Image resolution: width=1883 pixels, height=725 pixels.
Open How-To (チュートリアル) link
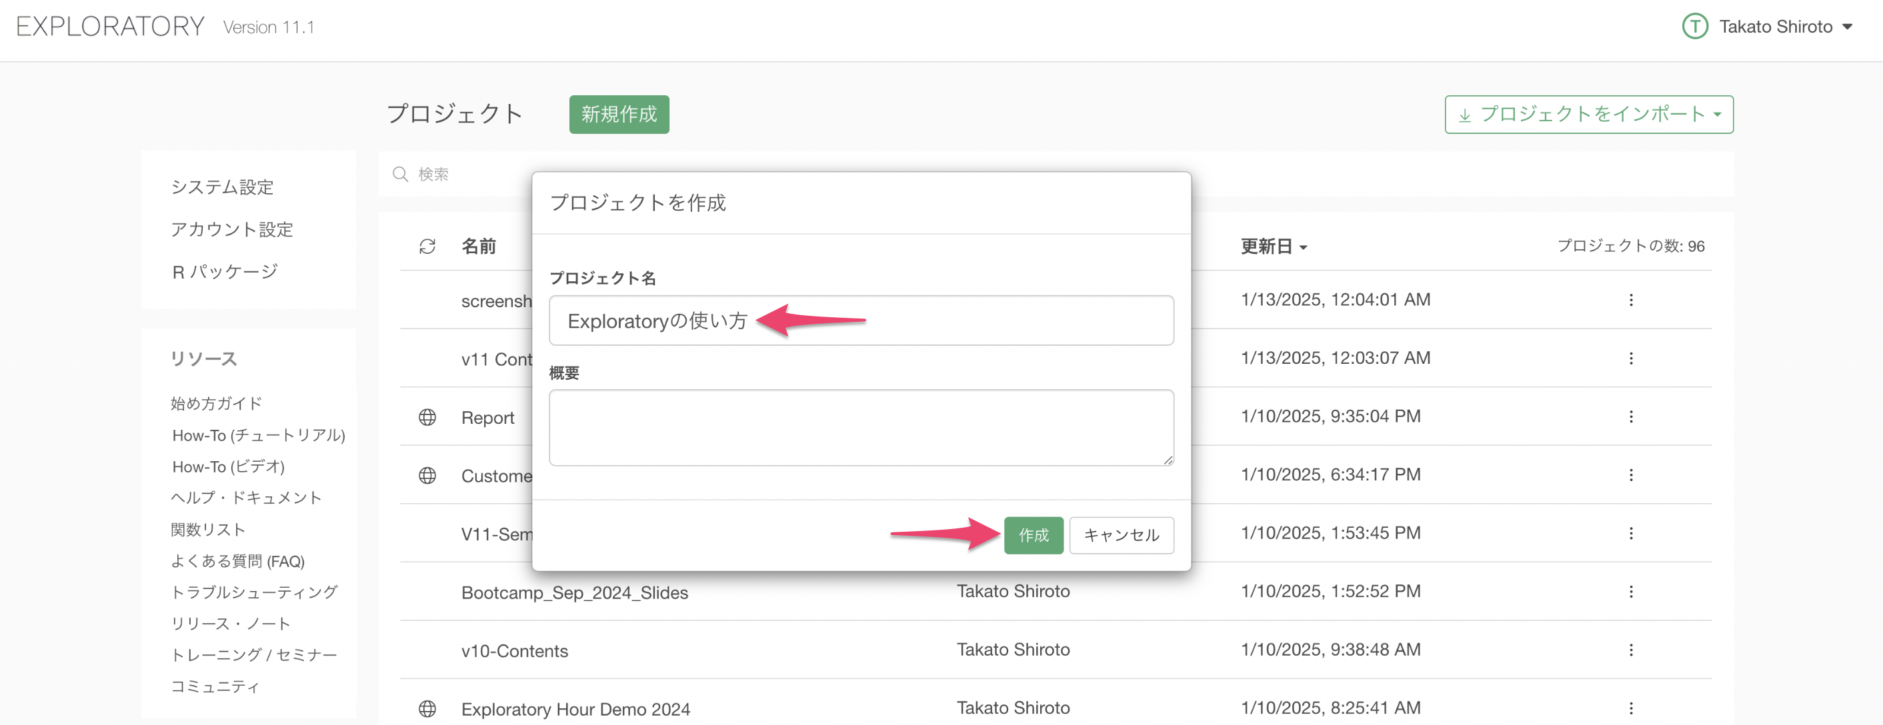click(259, 435)
